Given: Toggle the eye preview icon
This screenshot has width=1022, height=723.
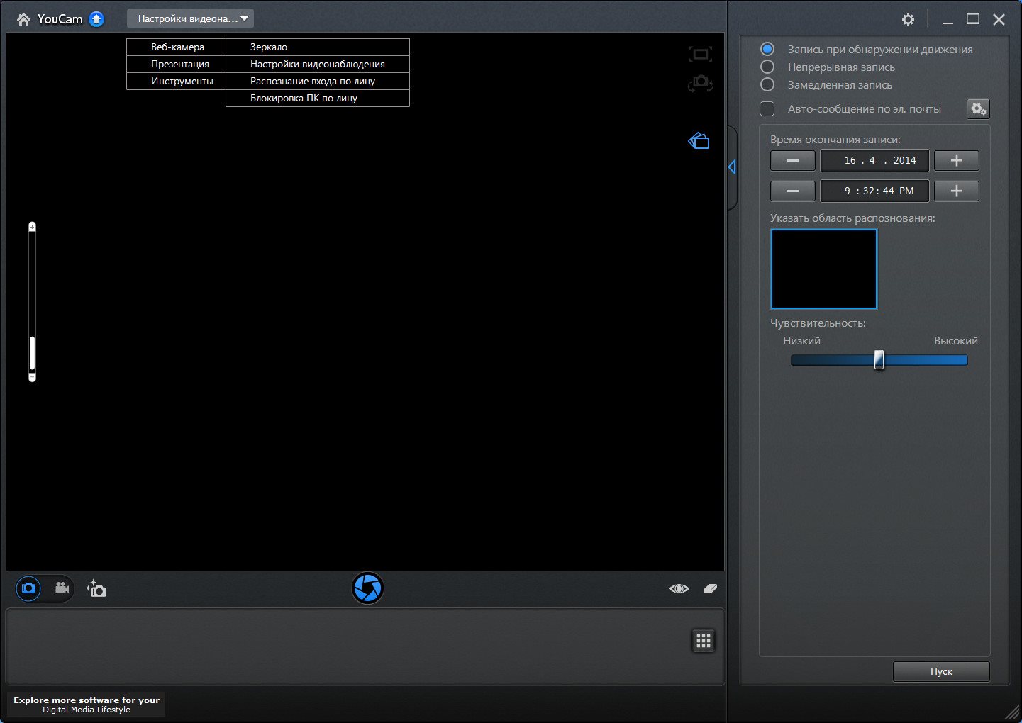Looking at the screenshot, I should coord(679,588).
